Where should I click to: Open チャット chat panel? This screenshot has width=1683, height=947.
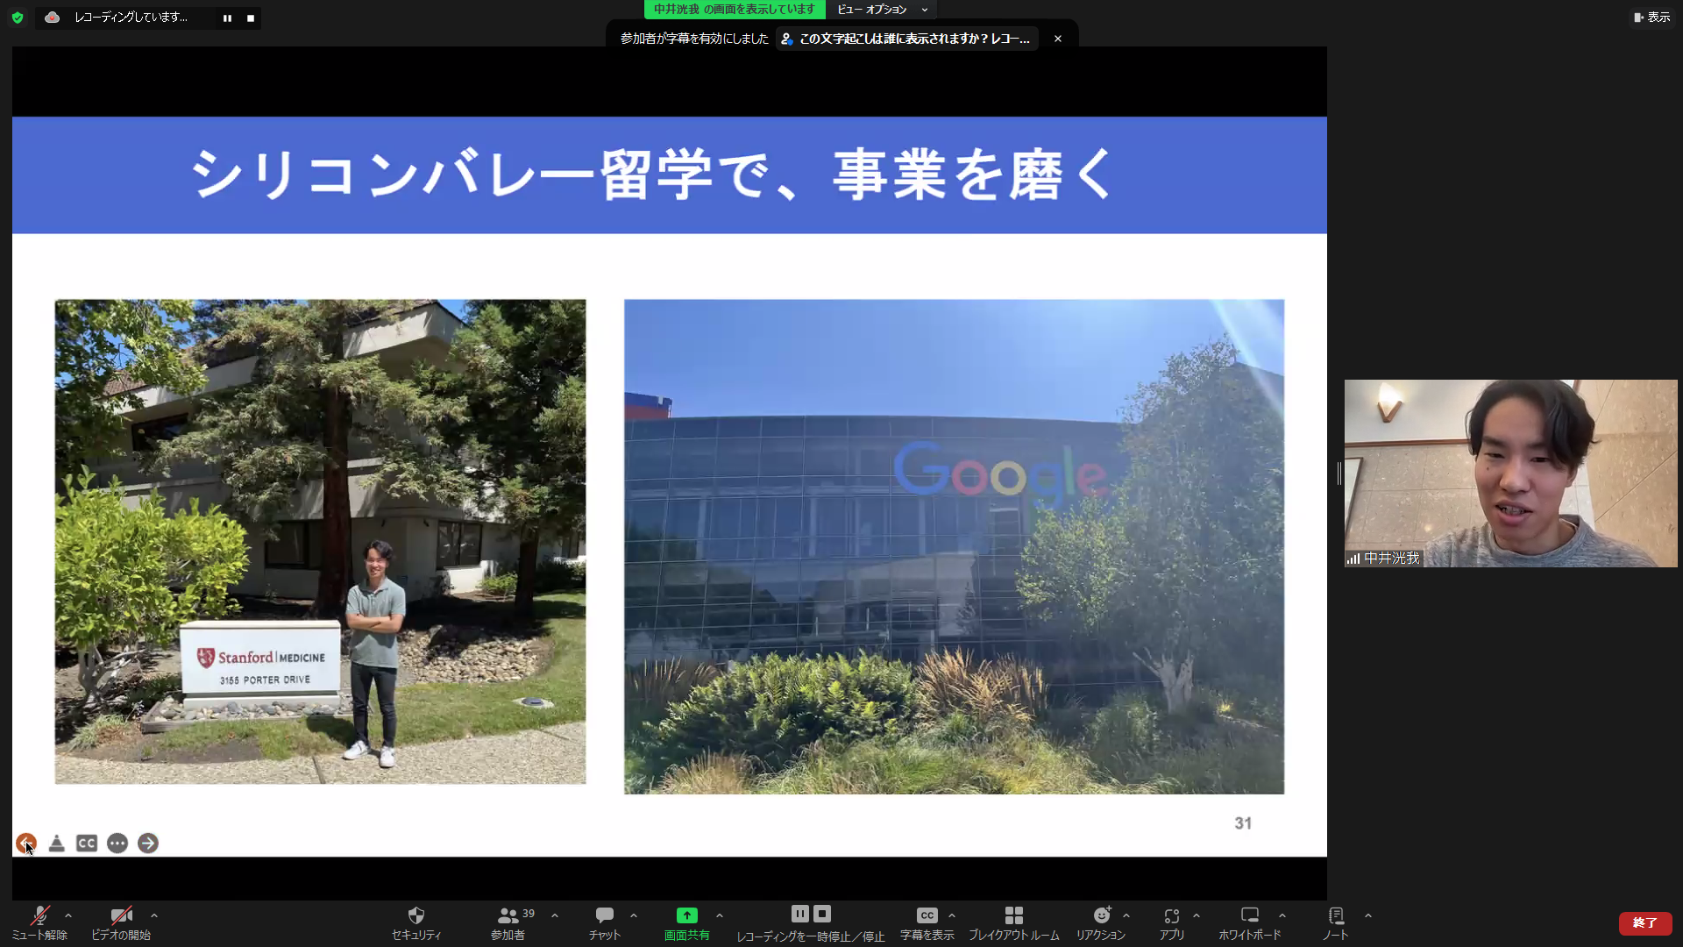coord(605,923)
